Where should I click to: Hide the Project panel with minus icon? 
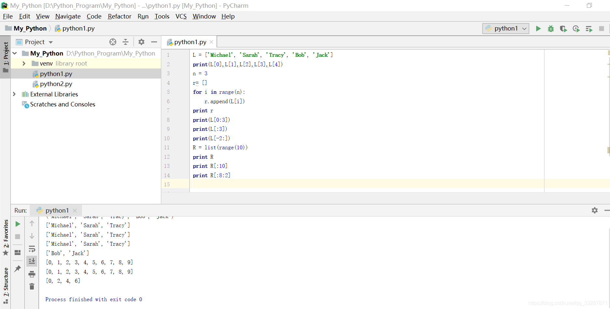coord(154,42)
